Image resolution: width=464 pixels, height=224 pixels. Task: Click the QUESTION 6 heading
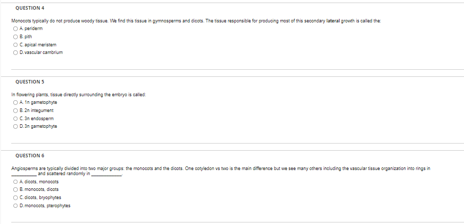(x=30, y=156)
